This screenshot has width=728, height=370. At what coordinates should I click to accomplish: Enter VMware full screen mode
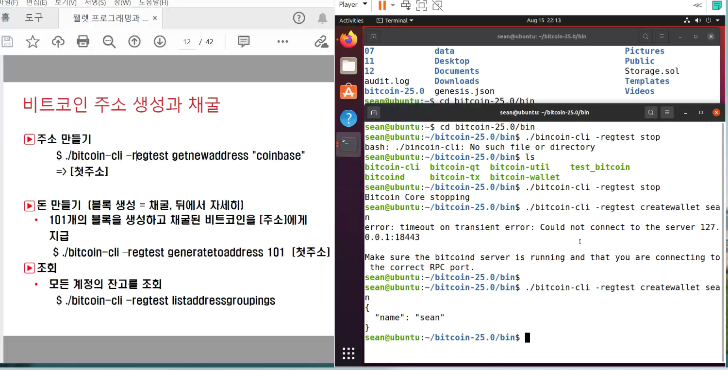(421, 5)
